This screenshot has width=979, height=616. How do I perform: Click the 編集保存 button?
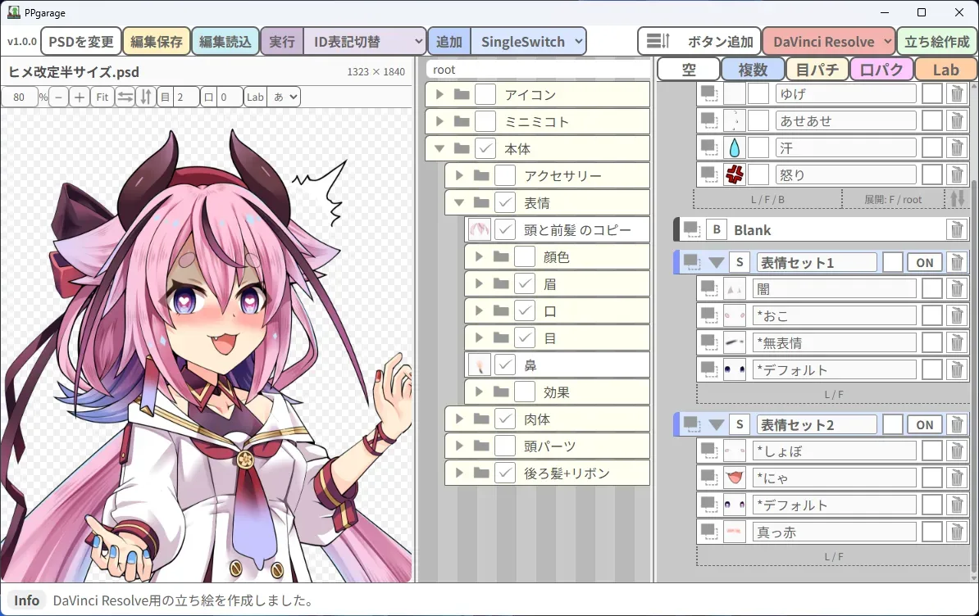click(x=156, y=41)
